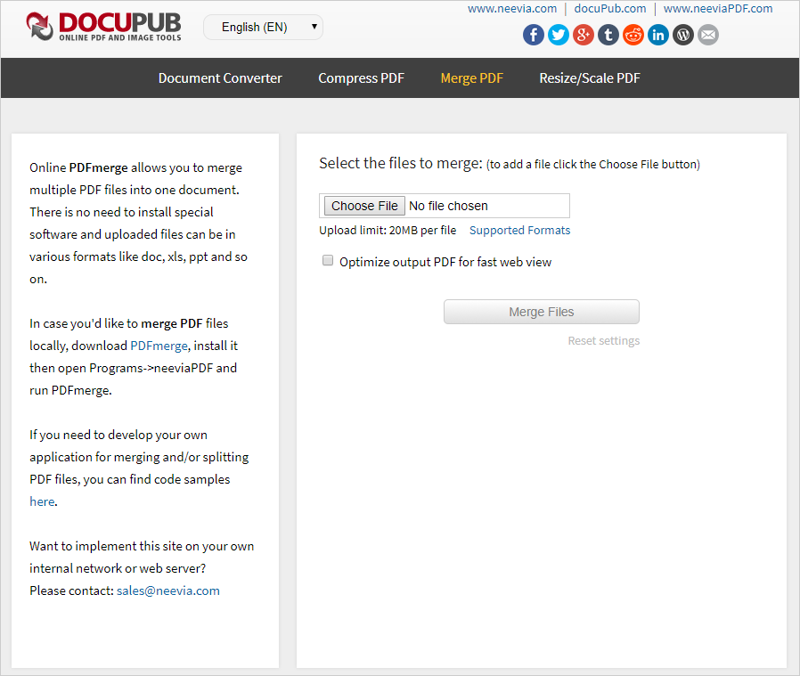800x676 pixels.
Task: Share on Tumblr icon
Action: pos(608,35)
